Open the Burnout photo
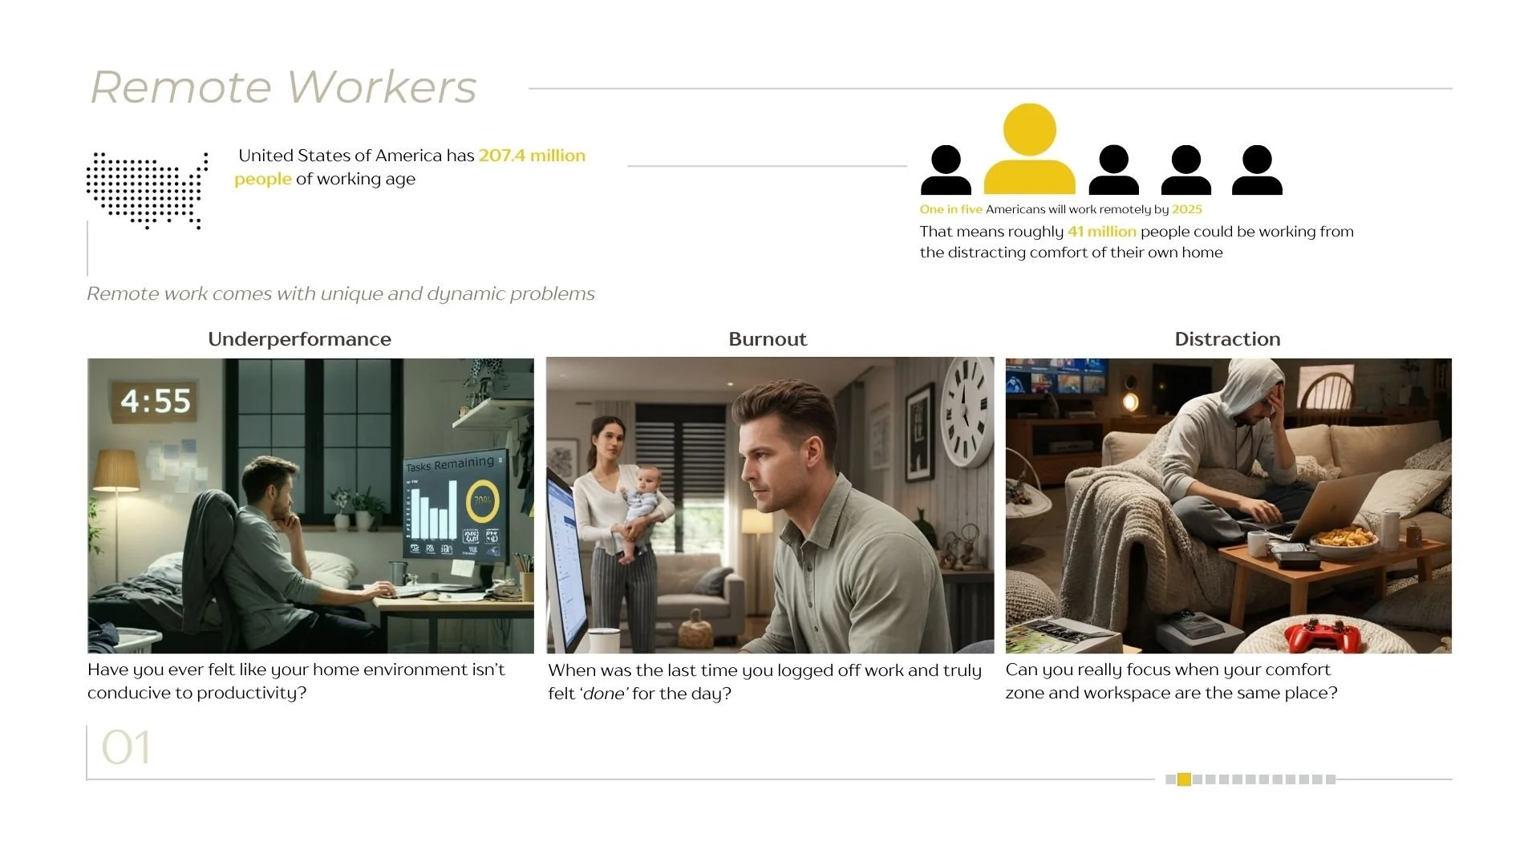Viewport: 1540px width, 866px height. point(770,505)
